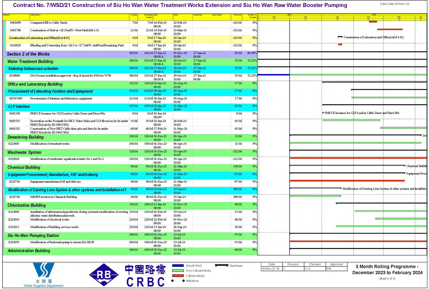Click activity ID MTW1905
The height and width of the screenshot is (289, 429).
pyautogui.click(x=16, y=98)
